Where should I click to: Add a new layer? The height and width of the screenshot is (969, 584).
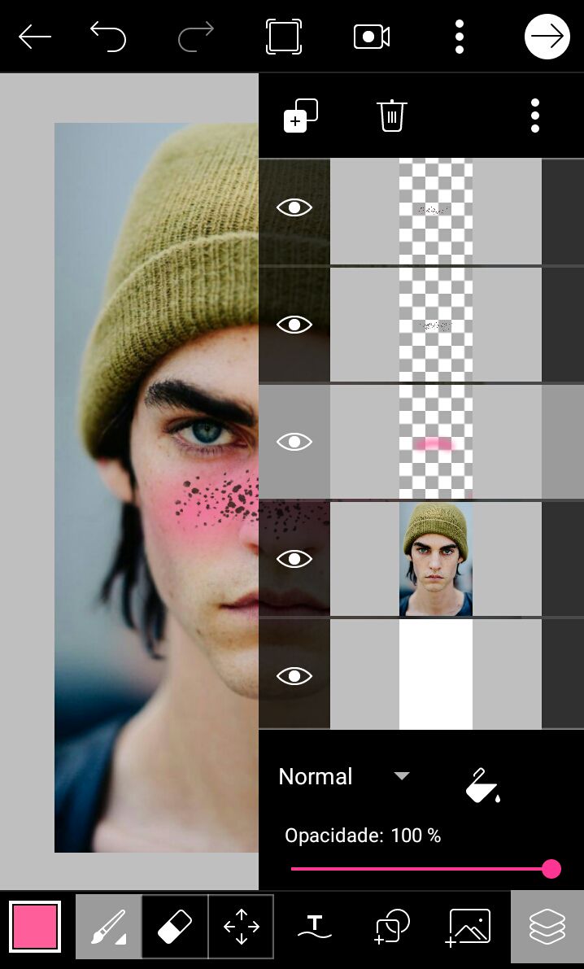coord(300,116)
